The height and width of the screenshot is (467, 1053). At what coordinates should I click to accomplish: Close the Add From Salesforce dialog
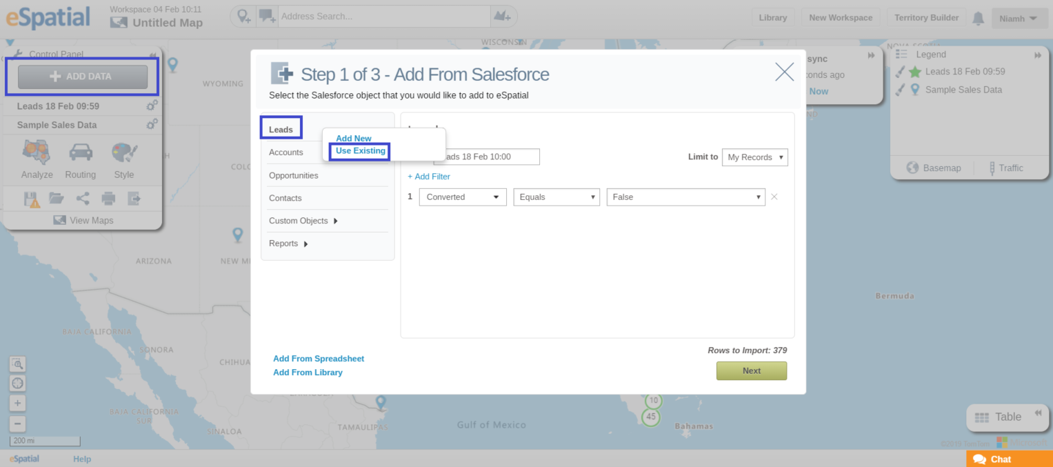click(x=784, y=72)
